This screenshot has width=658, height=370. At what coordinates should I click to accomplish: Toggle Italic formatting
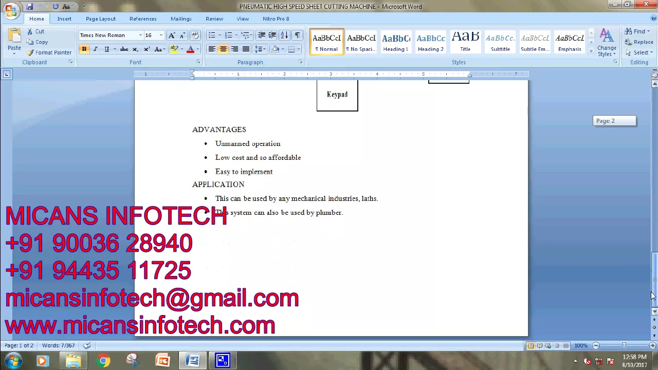click(x=95, y=49)
